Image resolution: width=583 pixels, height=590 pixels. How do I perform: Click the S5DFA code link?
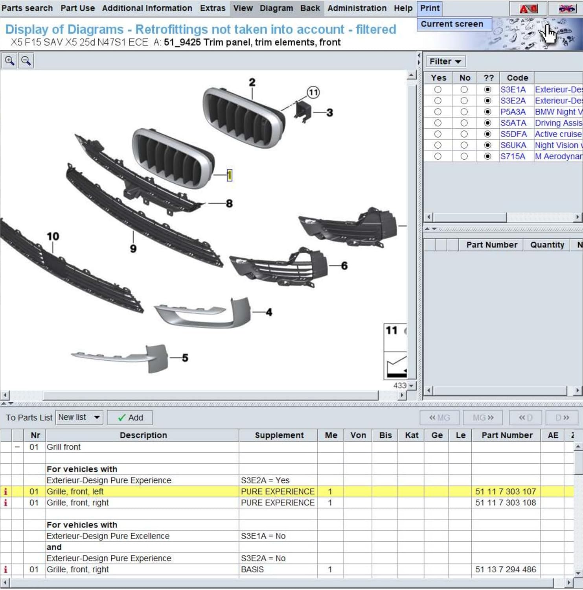(x=513, y=134)
